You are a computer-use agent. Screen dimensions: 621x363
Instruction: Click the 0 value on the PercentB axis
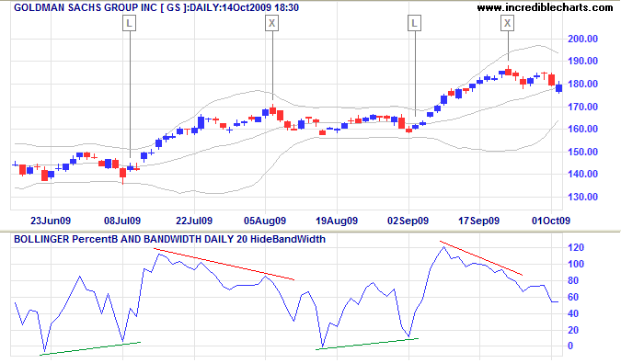[569, 346]
